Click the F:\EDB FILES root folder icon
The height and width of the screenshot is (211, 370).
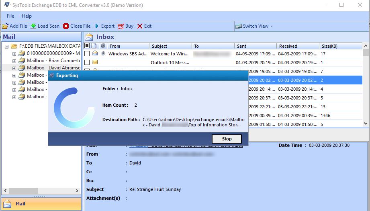tap(14, 46)
